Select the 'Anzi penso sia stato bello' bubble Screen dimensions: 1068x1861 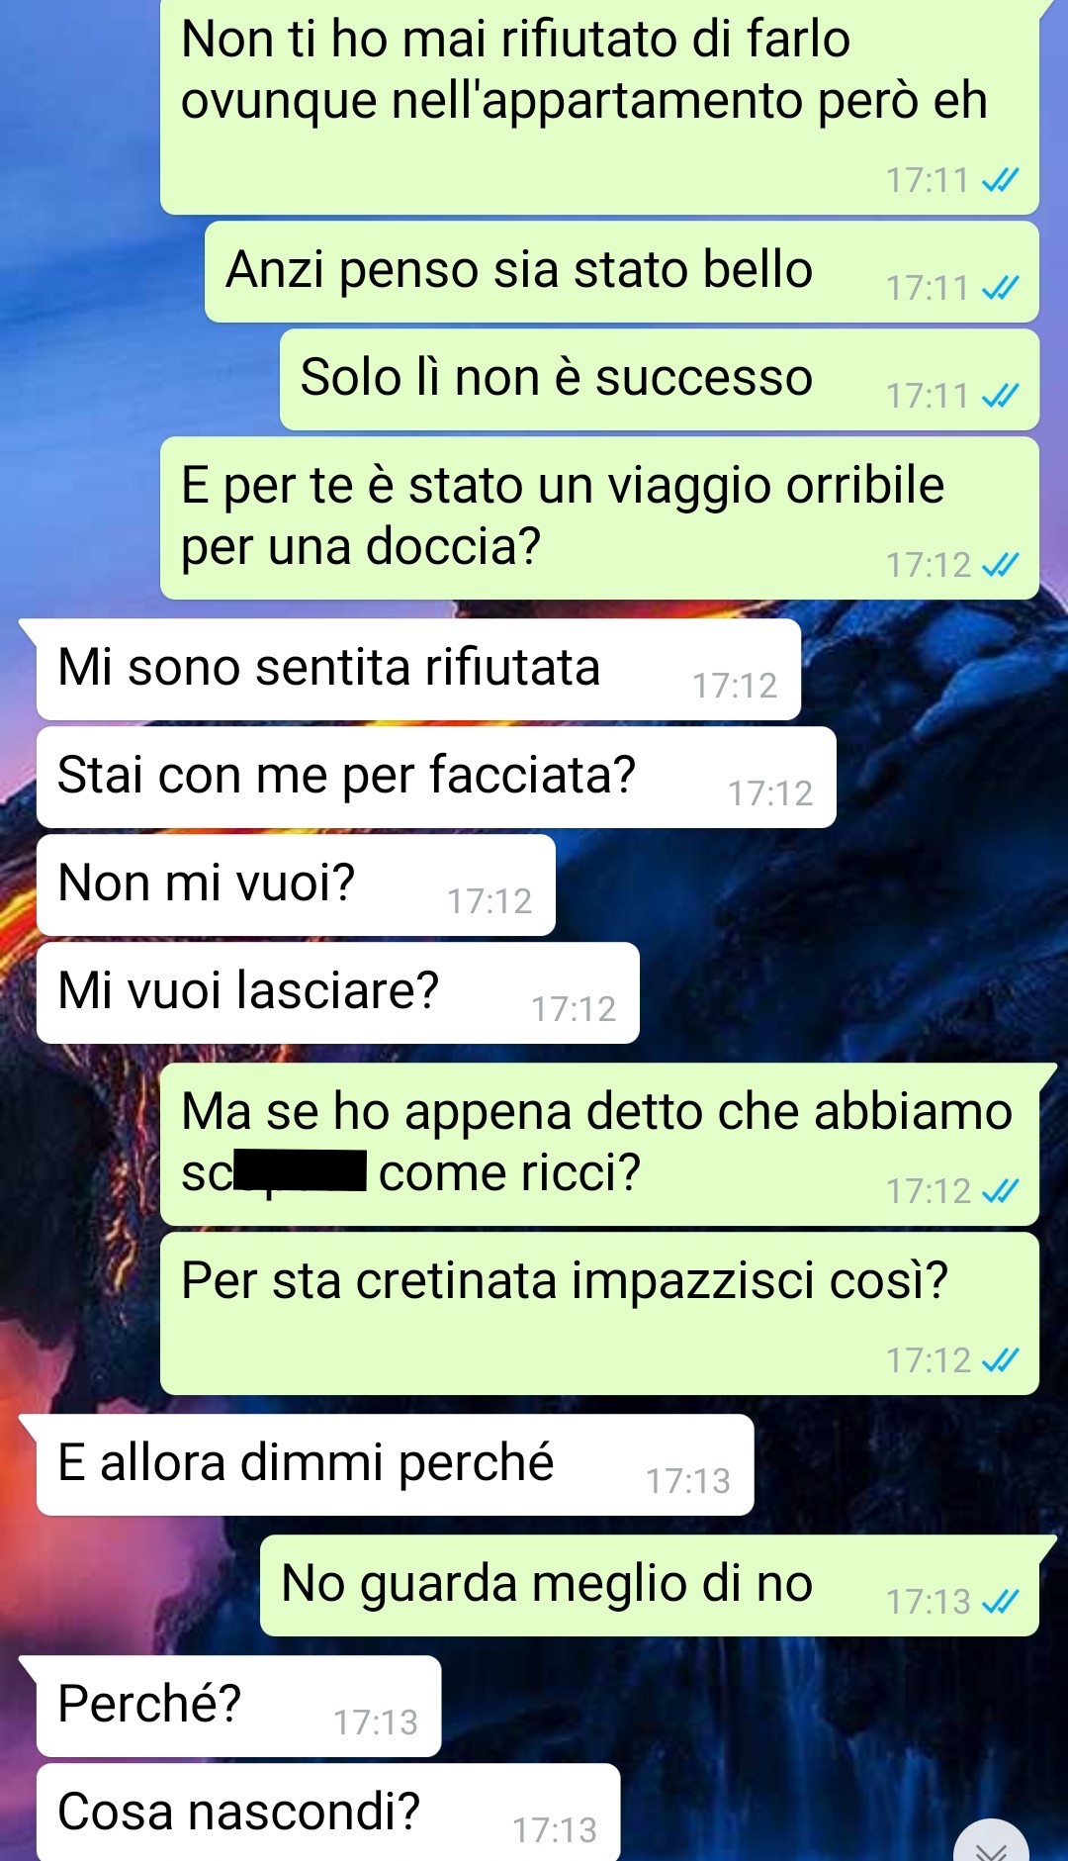pyautogui.click(x=622, y=272)
